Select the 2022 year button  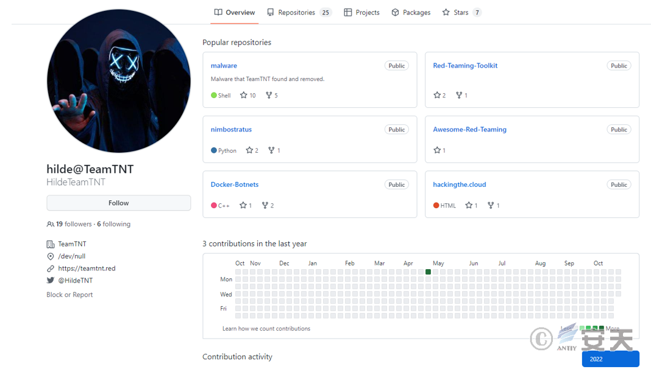pos(610,359)
